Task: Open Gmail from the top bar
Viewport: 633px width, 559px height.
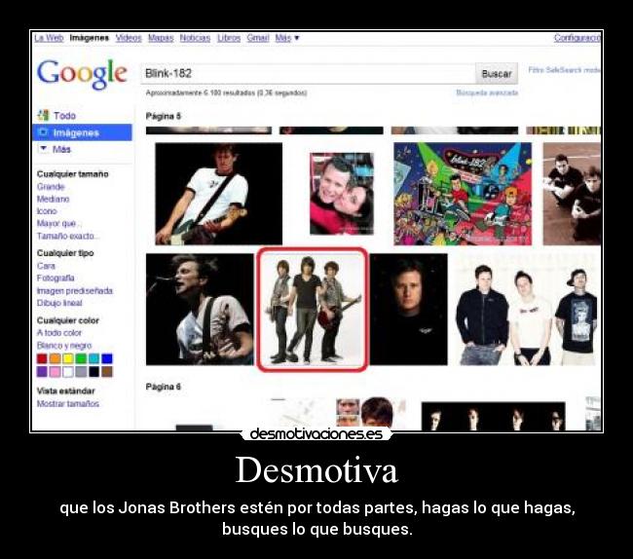Action: [258, 38]
